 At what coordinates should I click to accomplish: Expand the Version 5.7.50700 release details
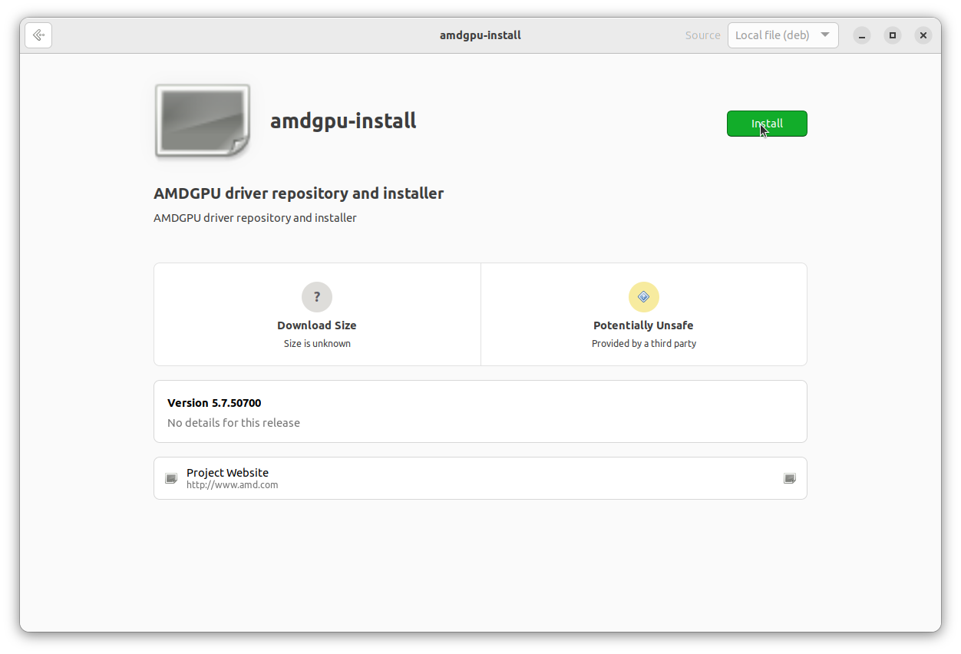pyautogui.click(x=480, y=411)
